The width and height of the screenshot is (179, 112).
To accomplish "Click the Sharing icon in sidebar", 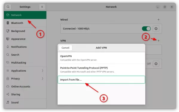I will pyautogui.click(x=8, y=94).
